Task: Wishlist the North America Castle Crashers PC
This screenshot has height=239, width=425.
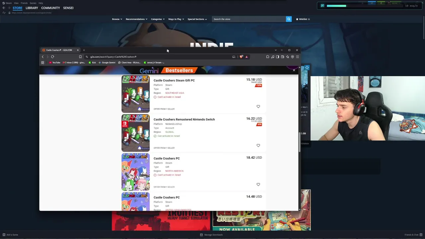Action: pyautogui.click(x=258, y=185)
